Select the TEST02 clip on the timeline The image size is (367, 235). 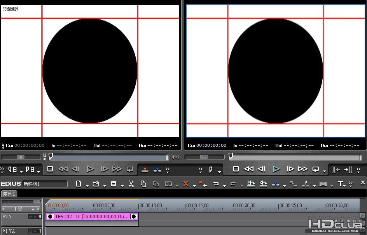tap(92, 216)
